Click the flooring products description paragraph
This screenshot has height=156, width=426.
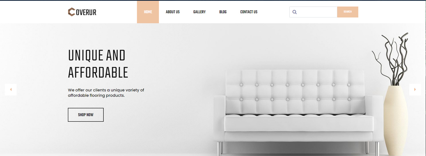click(x=106, y=93)
